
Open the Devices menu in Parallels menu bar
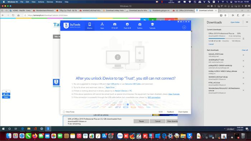pyautogui.click(x=50, y=2)
